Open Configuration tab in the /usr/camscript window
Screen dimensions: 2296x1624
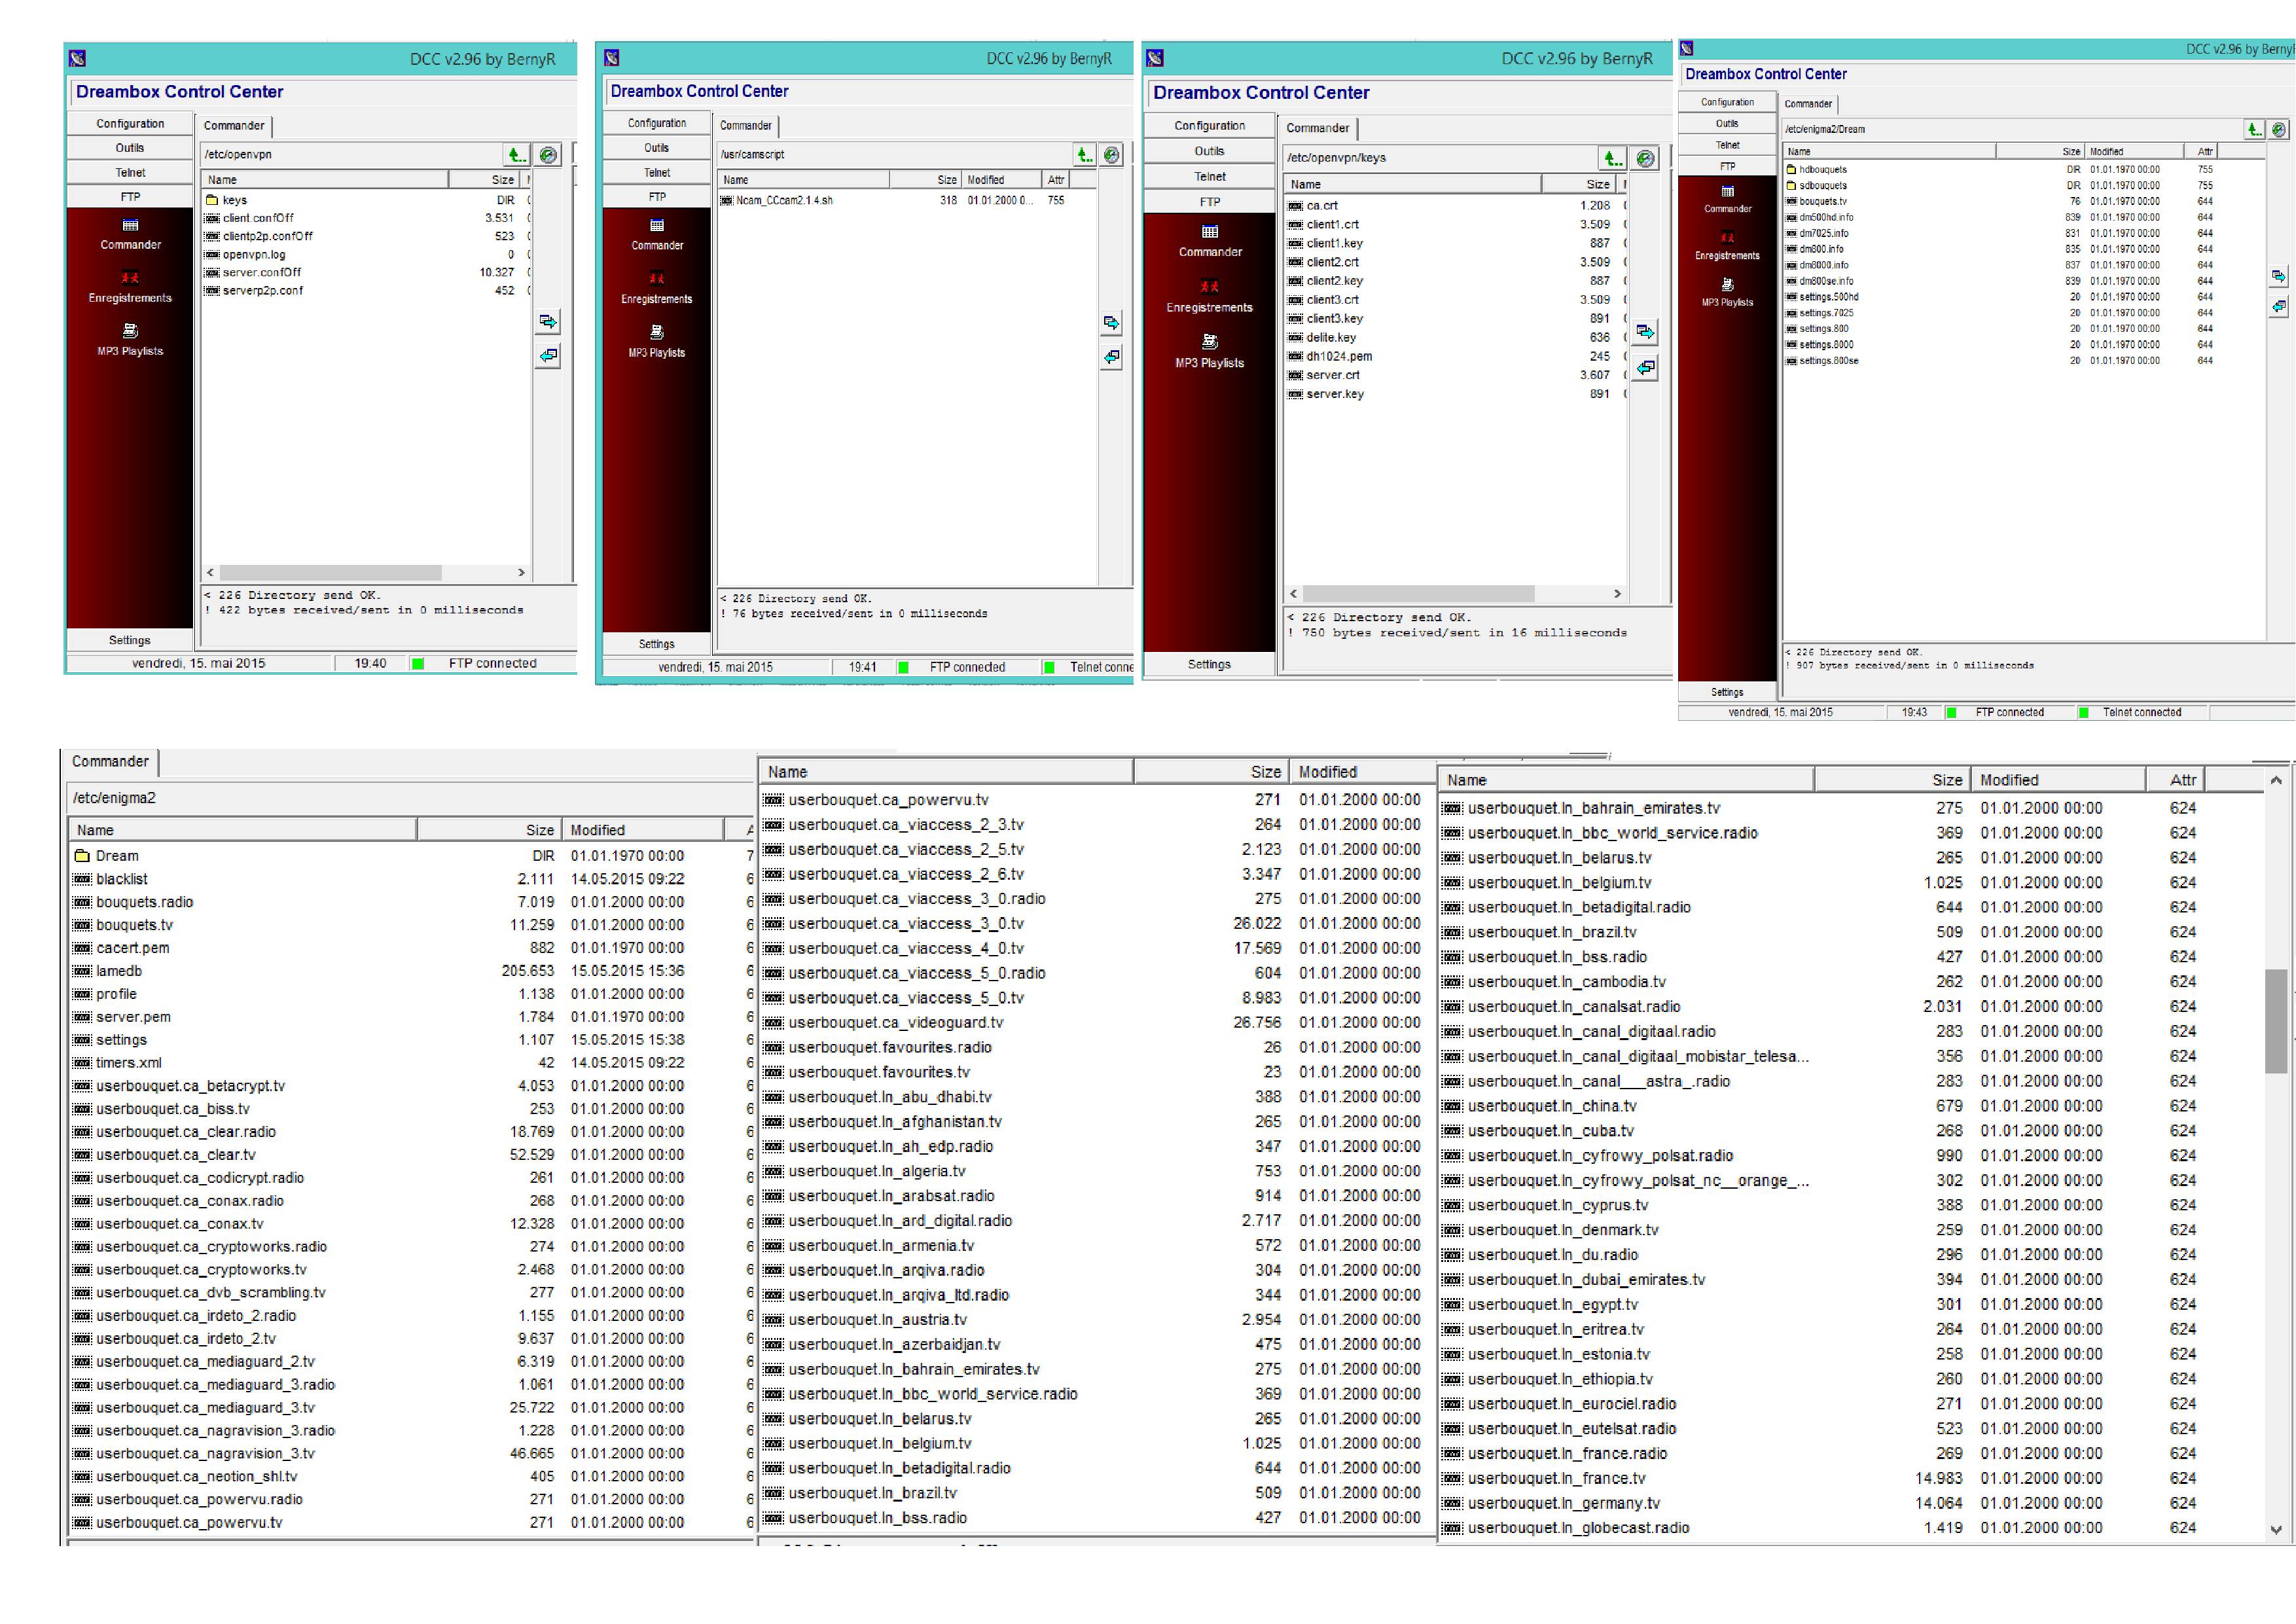point(657,123)
